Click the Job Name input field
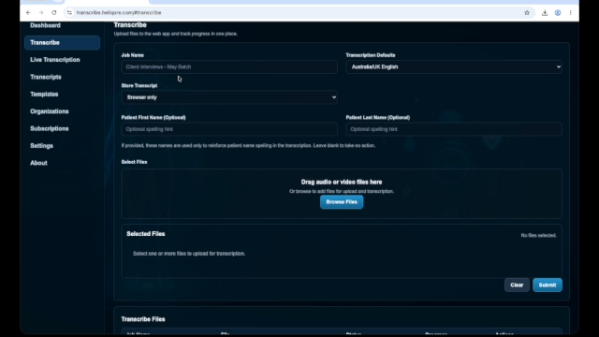Screen dimensions: 599x337 click(x=229, y=66)
